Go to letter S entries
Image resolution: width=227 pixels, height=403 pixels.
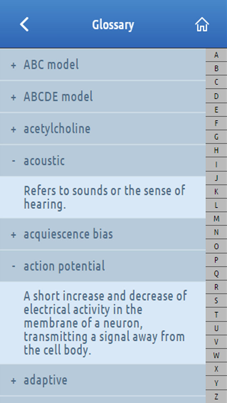[x=216, y=301]
